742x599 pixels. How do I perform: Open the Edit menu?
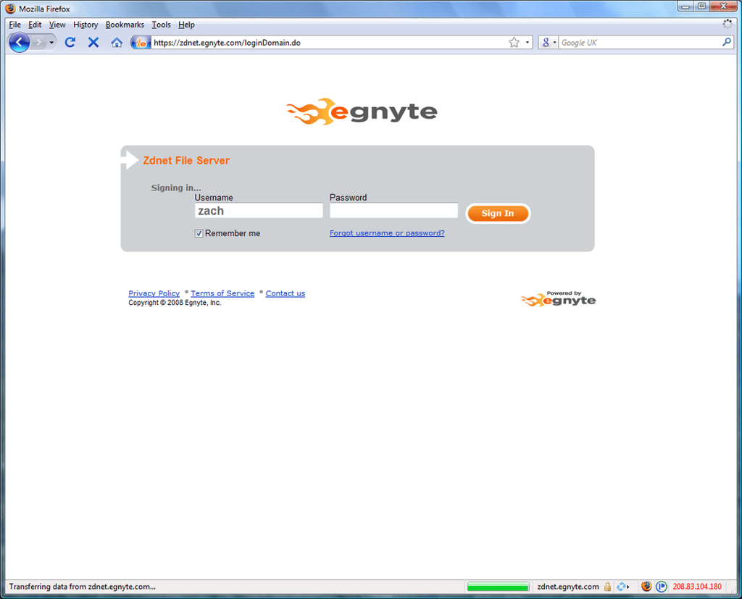(35, 25)
